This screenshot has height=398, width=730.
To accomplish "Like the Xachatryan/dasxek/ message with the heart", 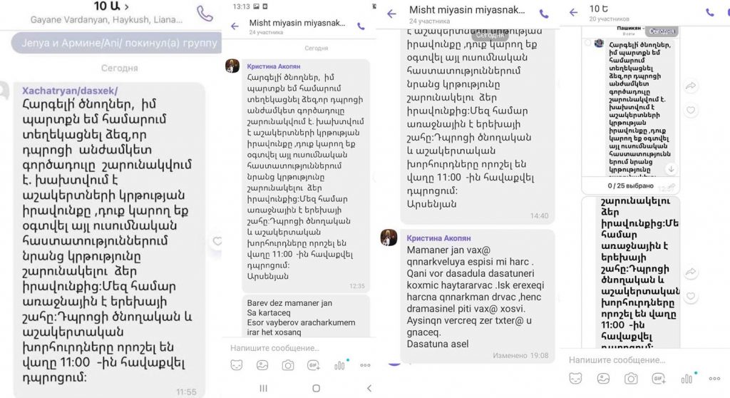I will pos(217,241).
